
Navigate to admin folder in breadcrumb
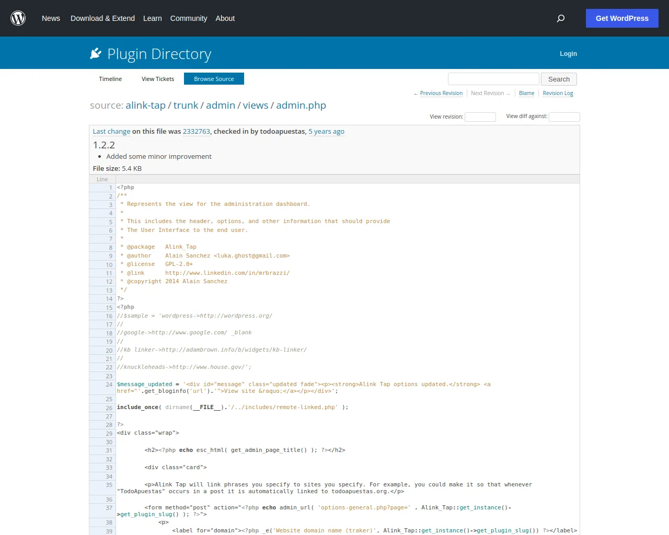point(221,106)
